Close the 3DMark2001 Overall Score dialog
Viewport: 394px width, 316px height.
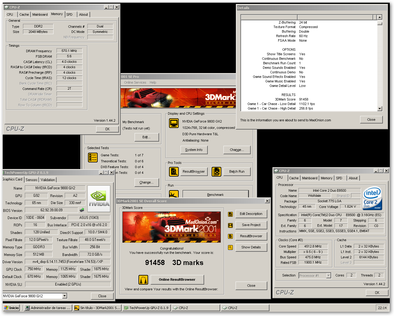click(251, 286)
